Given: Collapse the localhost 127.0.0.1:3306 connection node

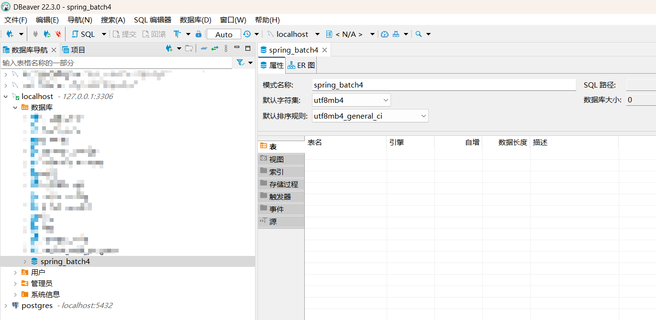Looking at the screenshot, I should coord(6,97).
